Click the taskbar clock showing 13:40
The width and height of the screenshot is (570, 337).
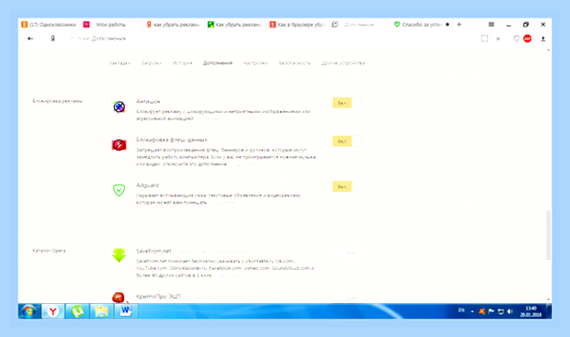click(530, 311)
